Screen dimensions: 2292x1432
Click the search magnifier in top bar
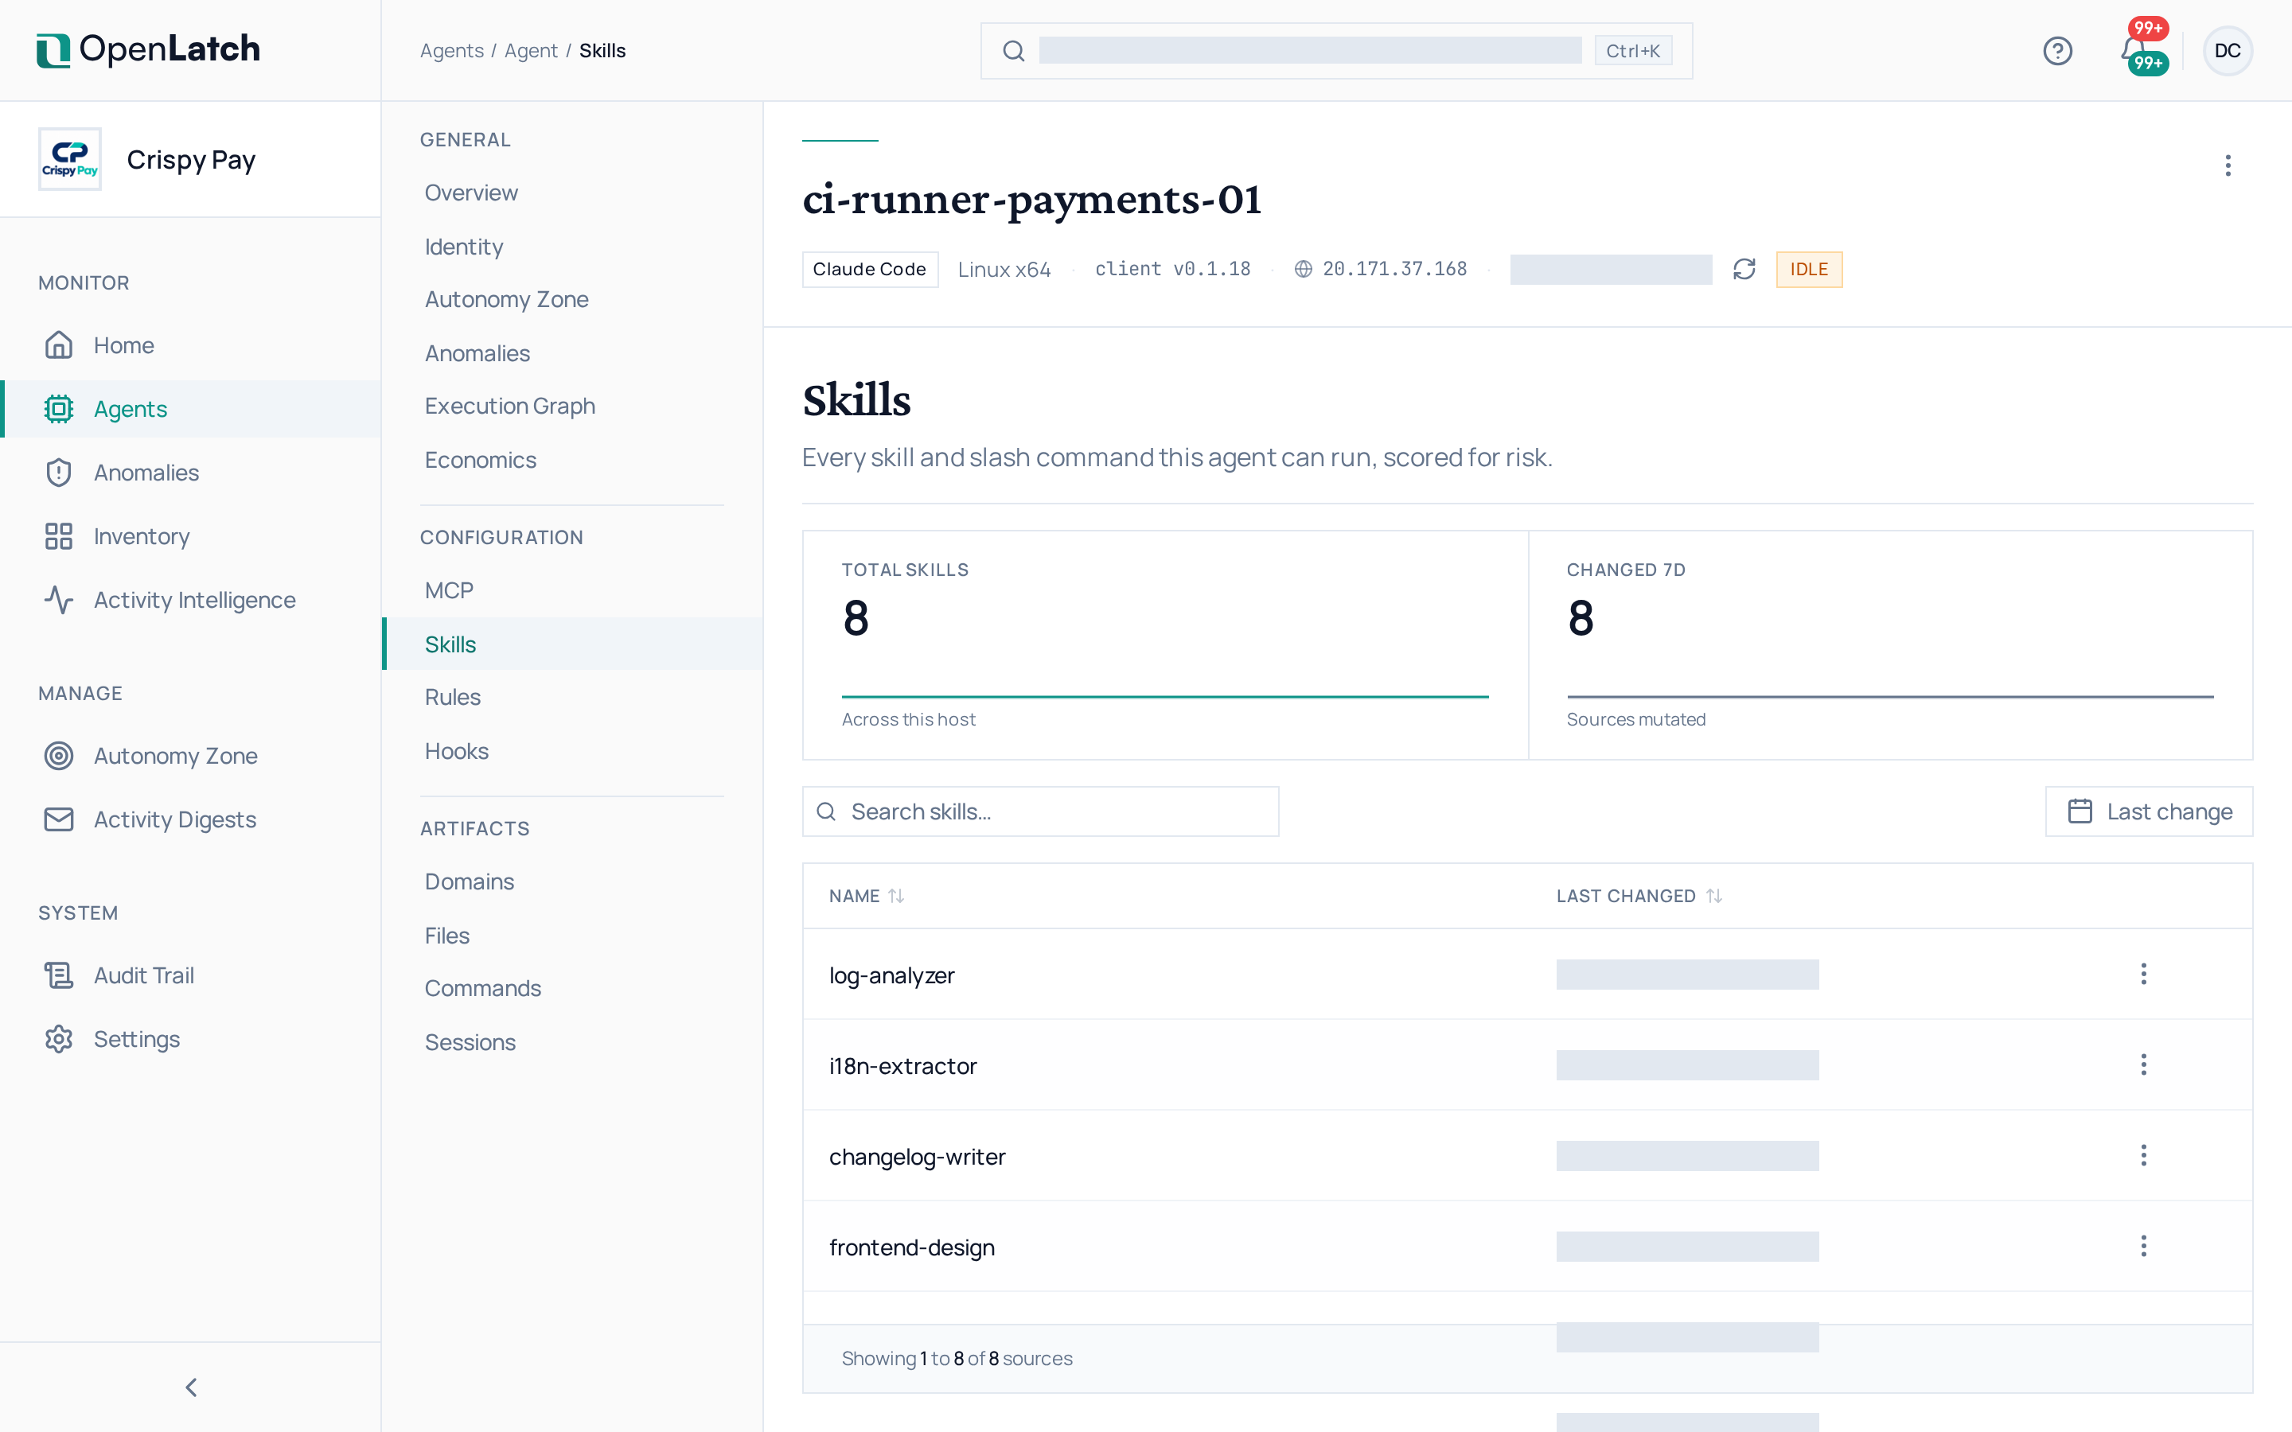[1013, 50]
